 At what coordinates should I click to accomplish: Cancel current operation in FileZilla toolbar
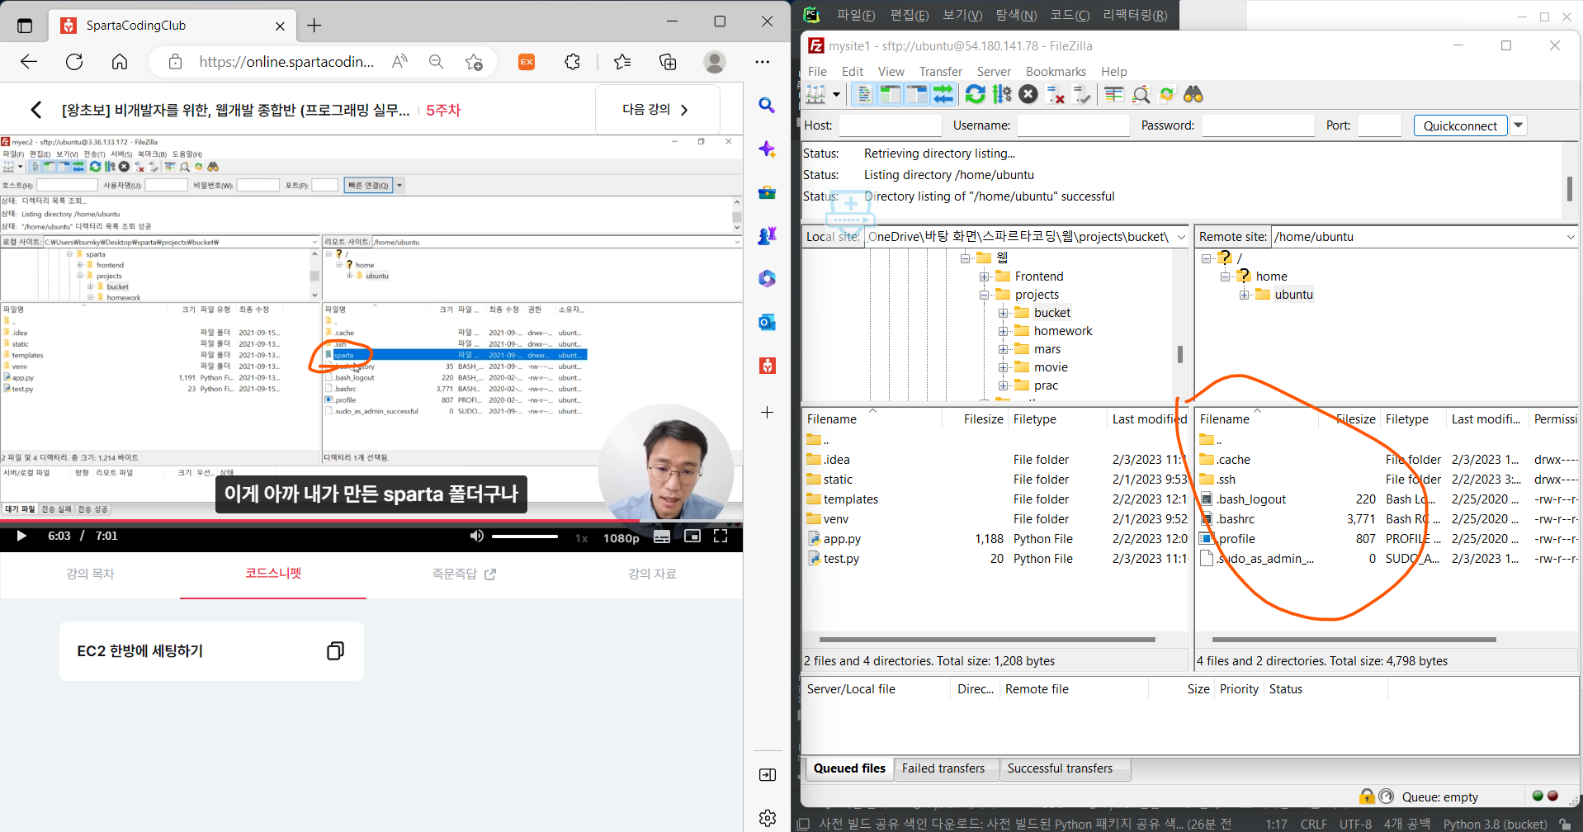click(x=1028, y=95)
